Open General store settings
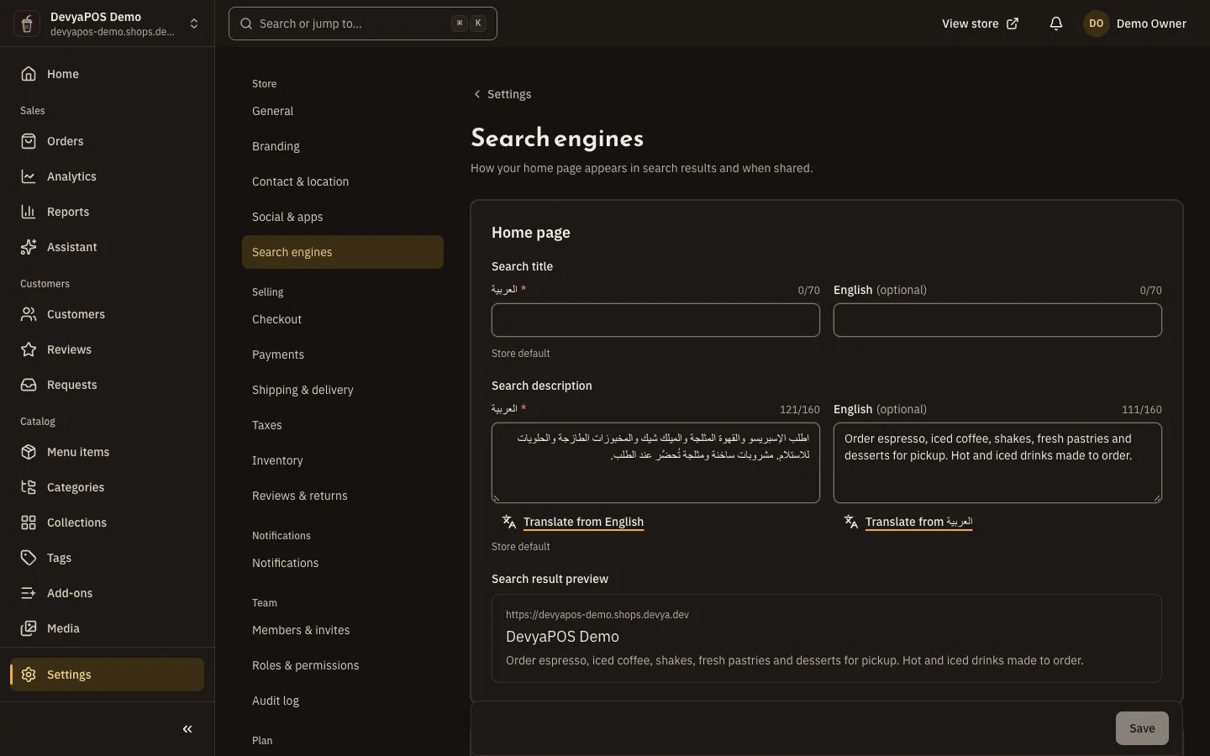Screen dimensions: 1210x756 (343, 111)
